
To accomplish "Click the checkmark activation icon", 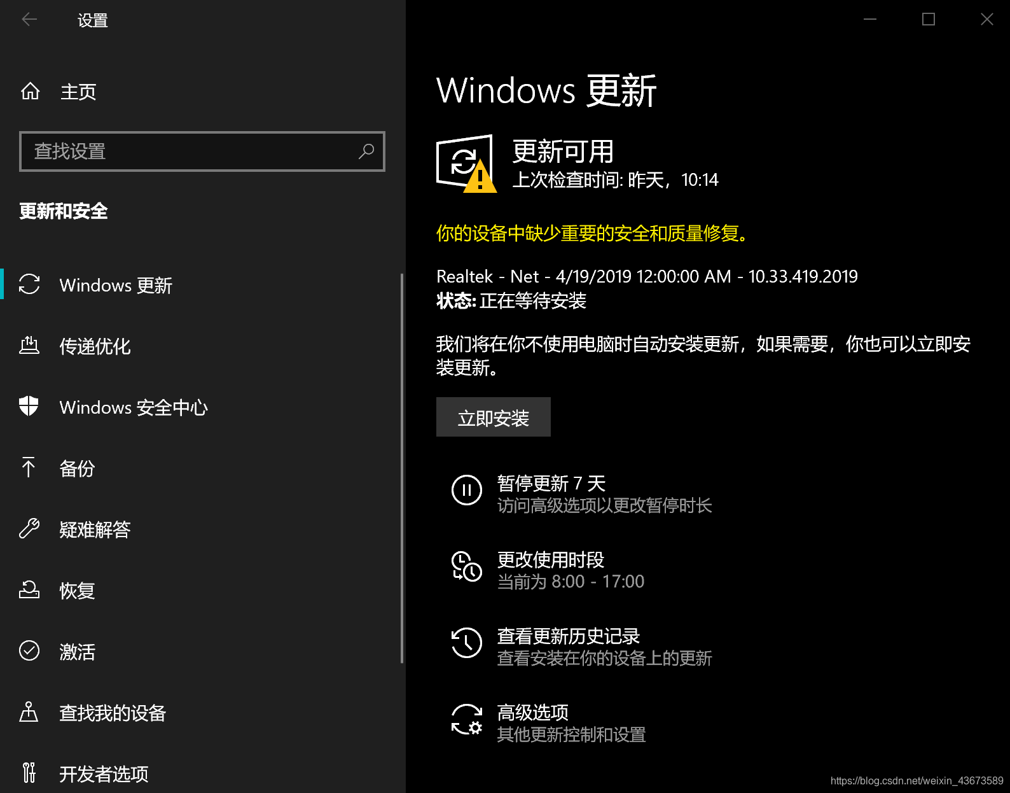I will click(29, 650).
